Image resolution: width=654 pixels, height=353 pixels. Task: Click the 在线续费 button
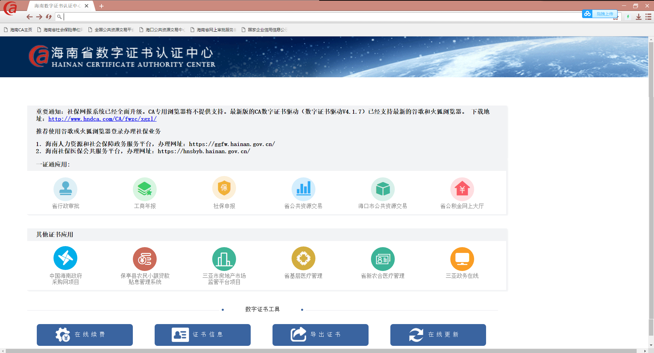[x=84, y=335]
